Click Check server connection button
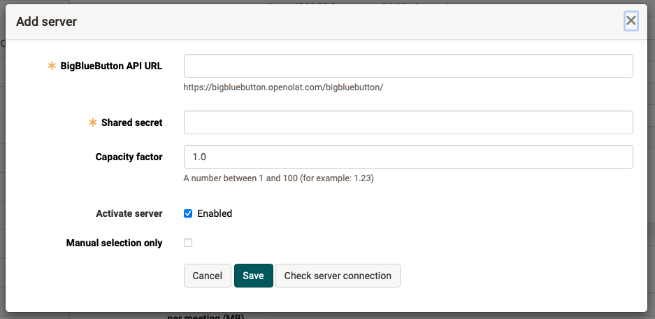The image size is (655, 319). (x=338, y=276)
